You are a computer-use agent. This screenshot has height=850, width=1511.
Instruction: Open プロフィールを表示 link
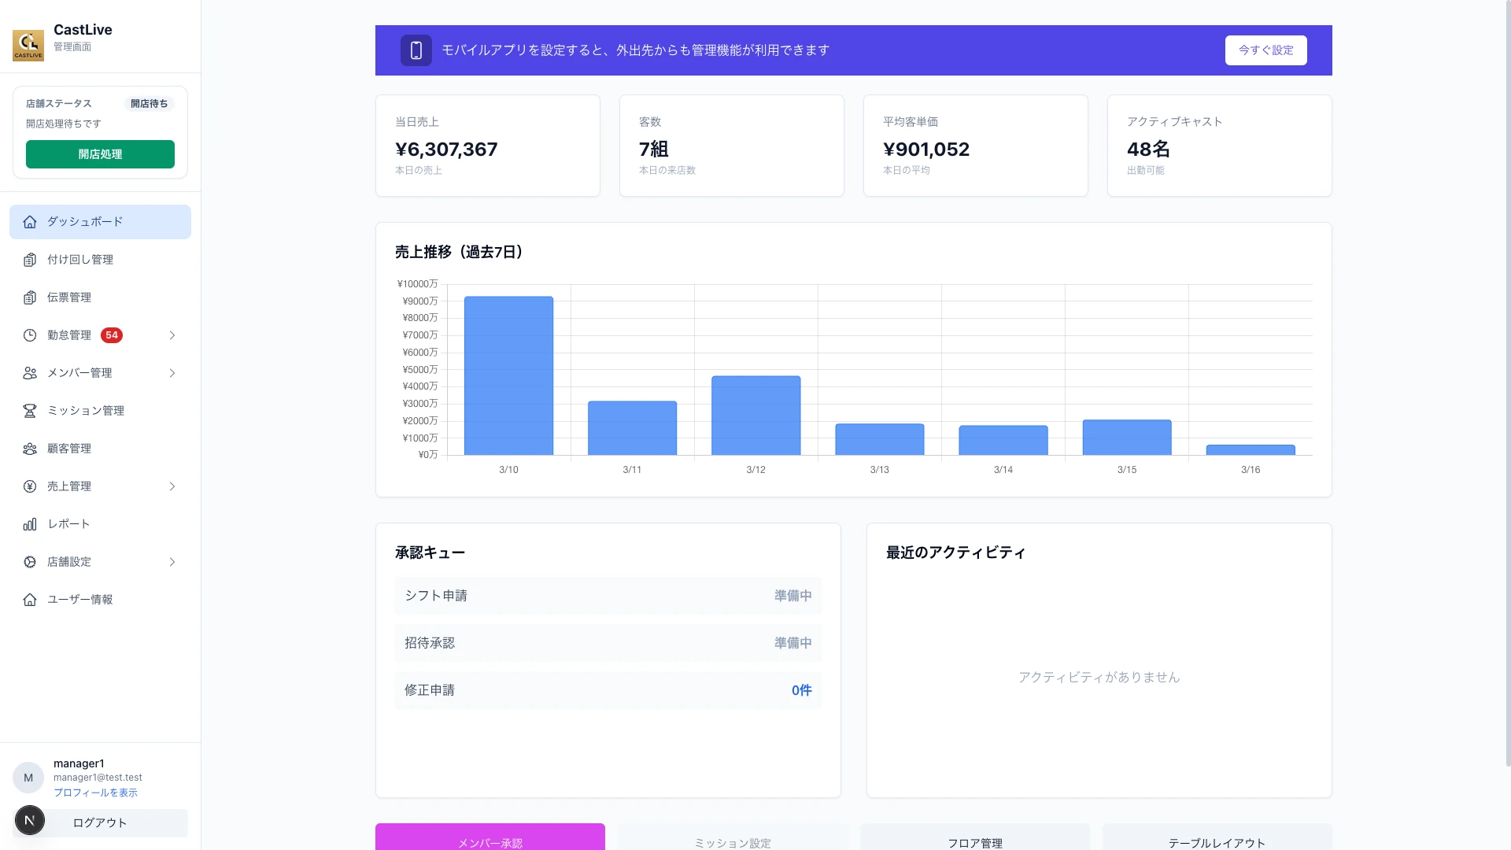click(95, 793)
